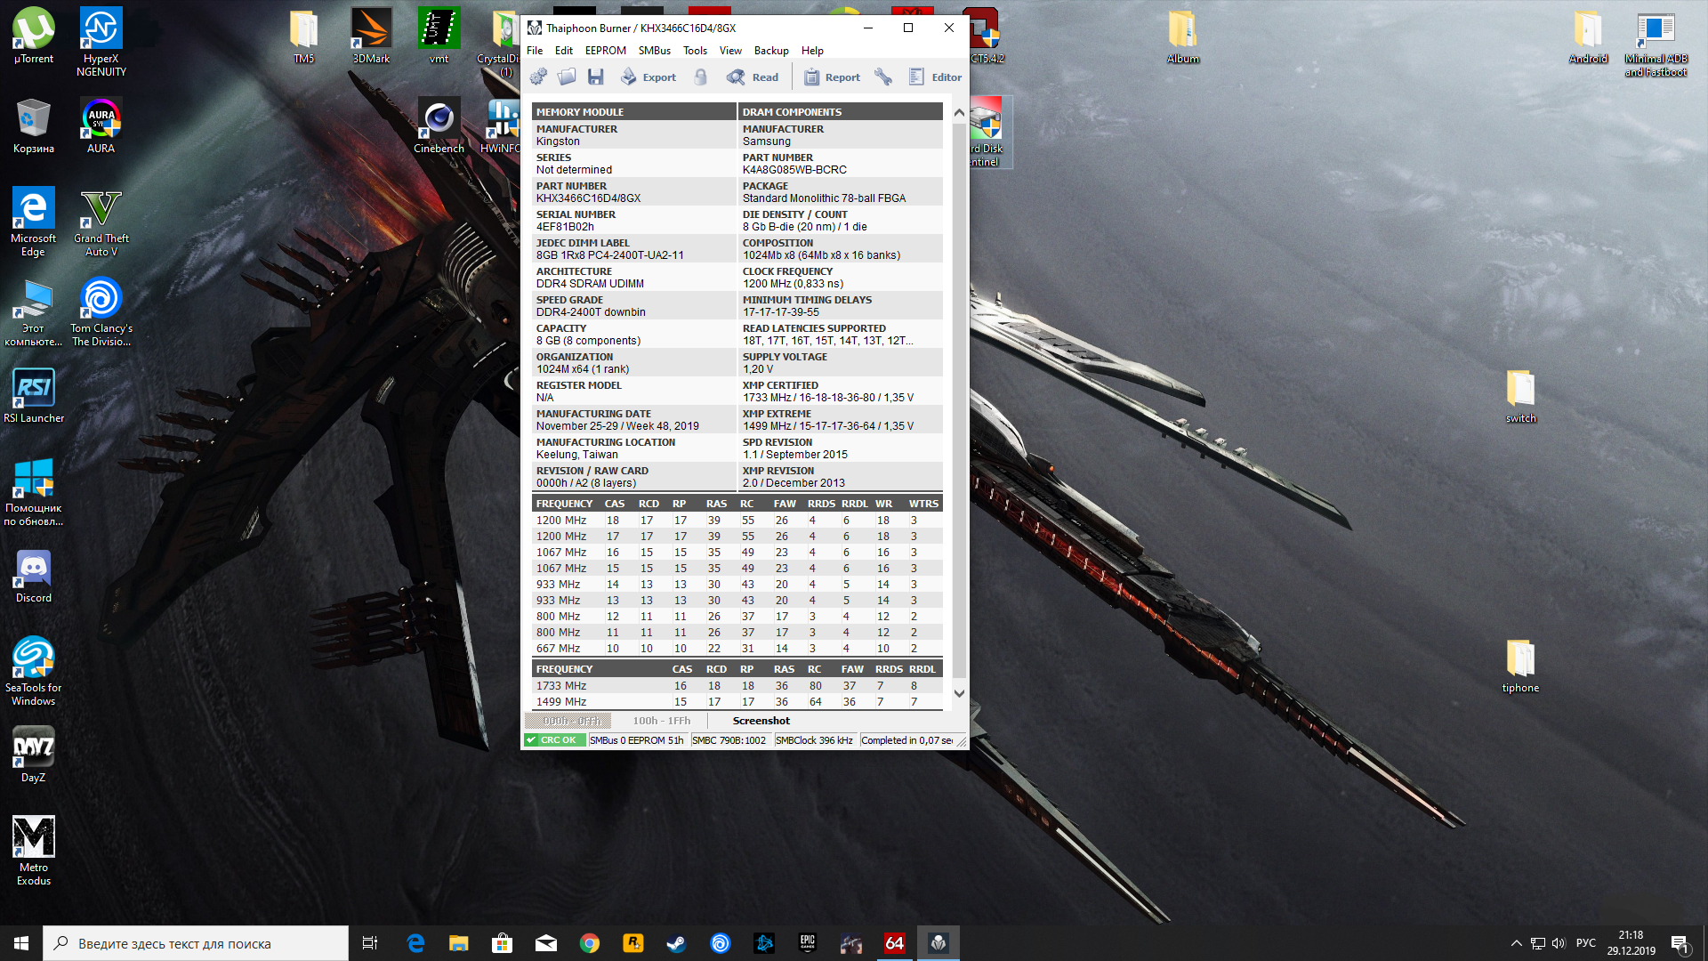
Task: Click the open folder toolbar icon
Action: (x=567, y=77)
